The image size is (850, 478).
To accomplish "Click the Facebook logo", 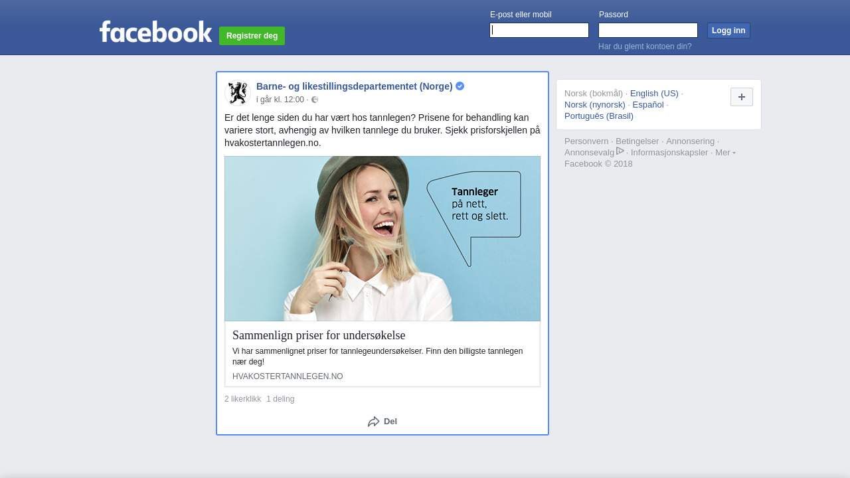I will (x=155, y=32).
